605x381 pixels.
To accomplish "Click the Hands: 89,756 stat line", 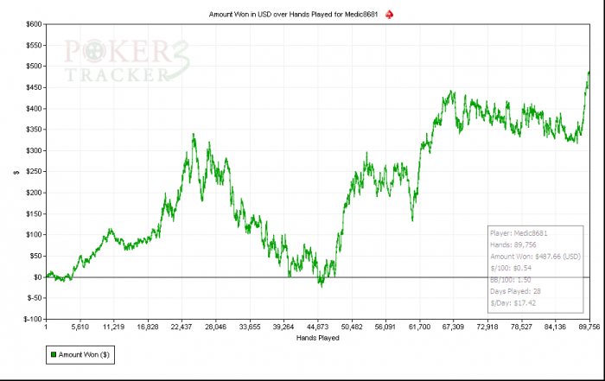I will 513,244.
